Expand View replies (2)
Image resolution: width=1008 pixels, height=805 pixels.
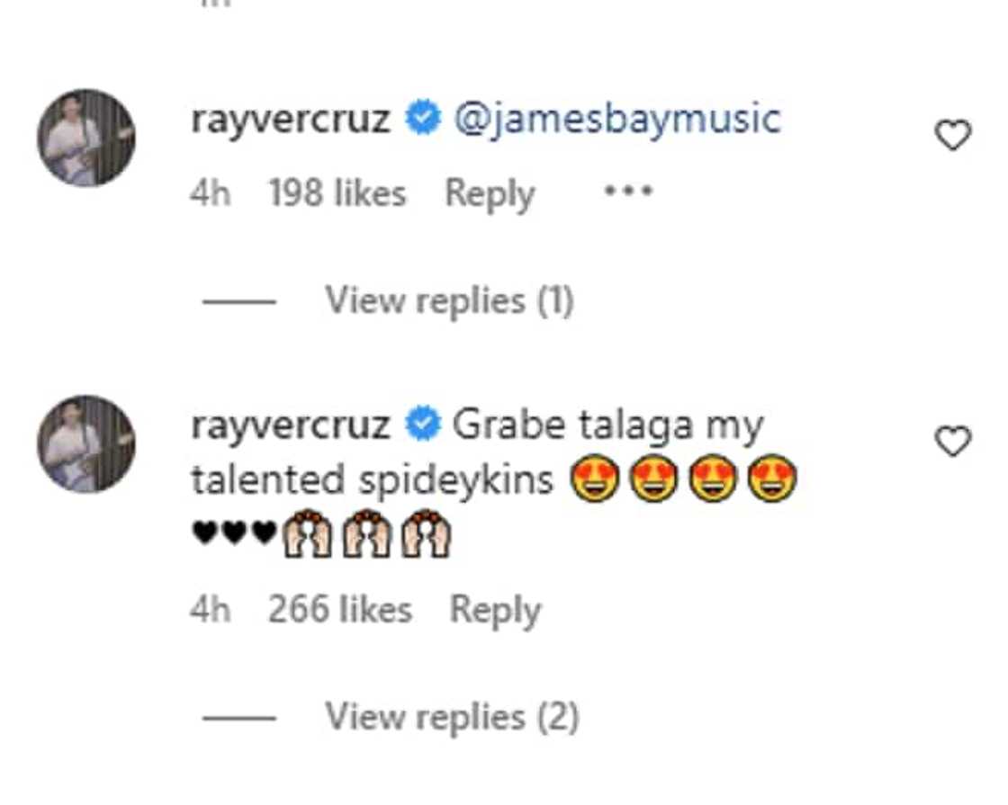point(452,718)
